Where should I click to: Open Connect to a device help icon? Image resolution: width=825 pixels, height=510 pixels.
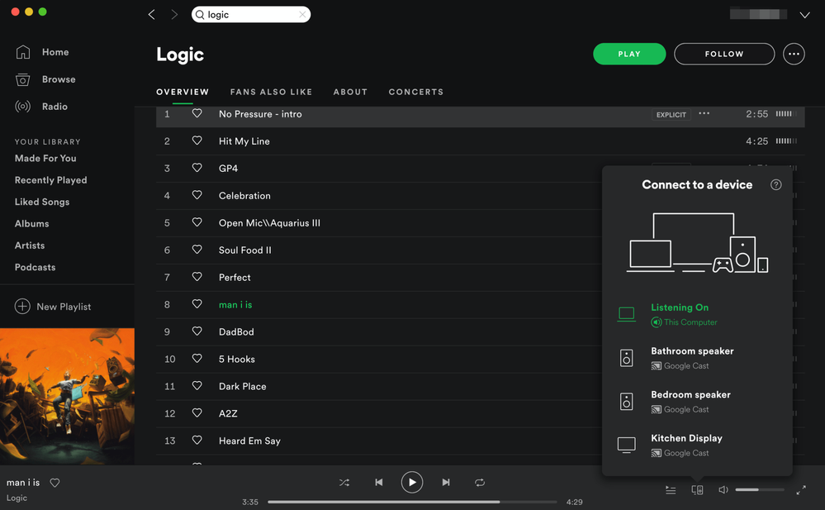(775, 185)
